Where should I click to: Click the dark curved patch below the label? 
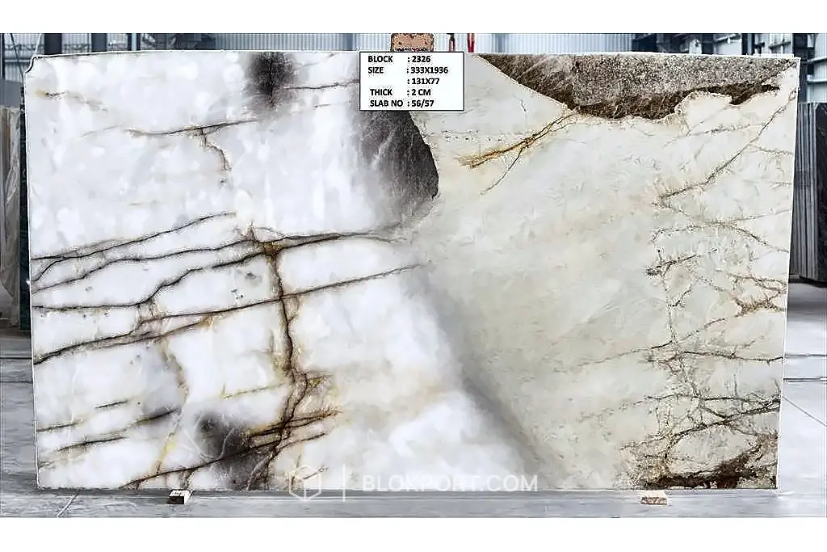pos(404,158)
